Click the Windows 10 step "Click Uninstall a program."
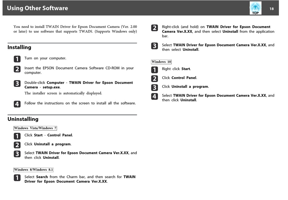 [x=185, y=86]
